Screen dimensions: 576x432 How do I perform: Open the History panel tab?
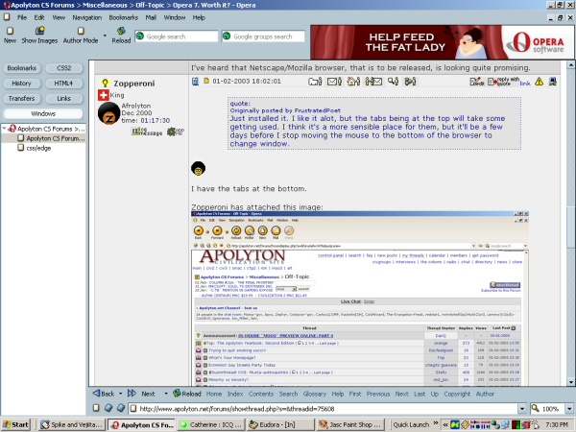point(22,84)
